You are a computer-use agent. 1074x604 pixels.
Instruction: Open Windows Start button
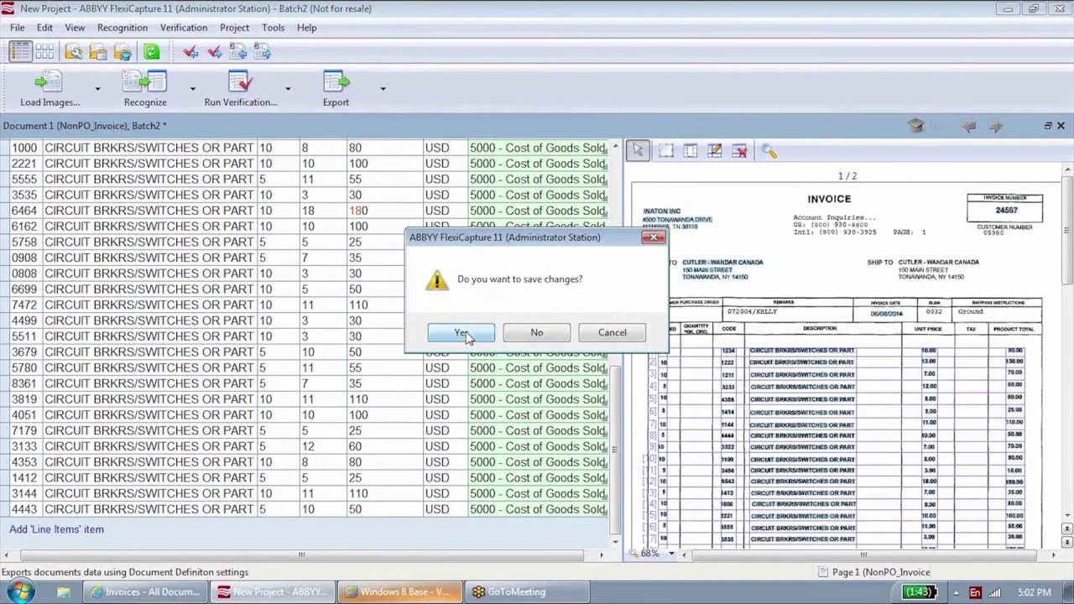click(20, 592)
